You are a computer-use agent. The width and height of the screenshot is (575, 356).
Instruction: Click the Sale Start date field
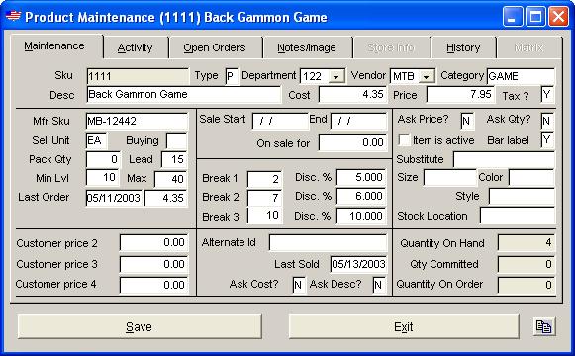coord(280,121)
